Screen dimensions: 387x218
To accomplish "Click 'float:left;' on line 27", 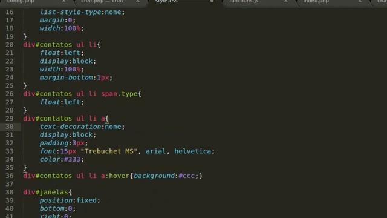I will pos(62,102).
